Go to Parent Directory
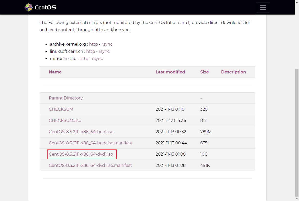 (x=66, y=98)
